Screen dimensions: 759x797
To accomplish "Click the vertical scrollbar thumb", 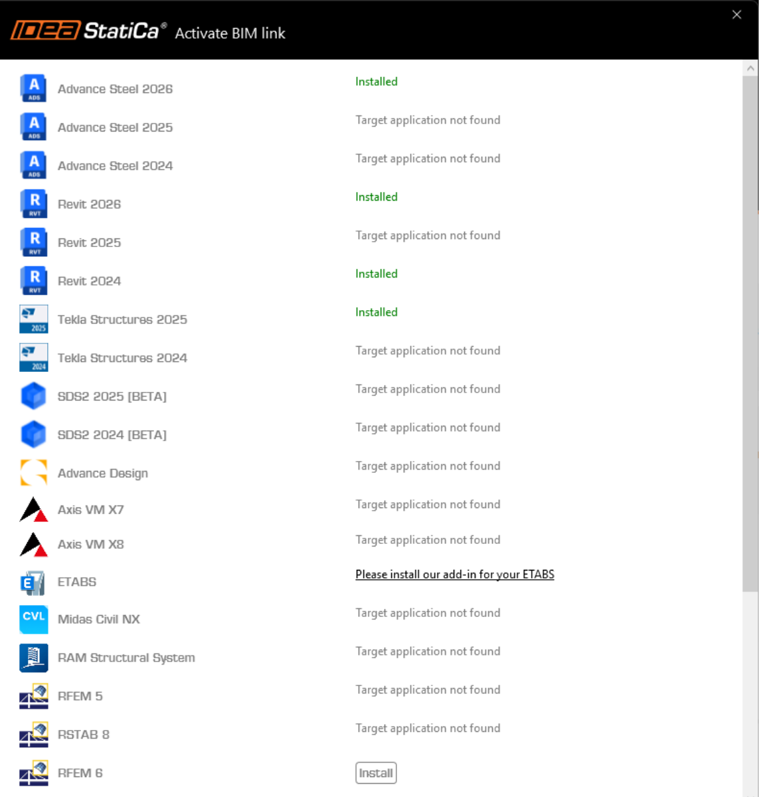I will (750, 332).
